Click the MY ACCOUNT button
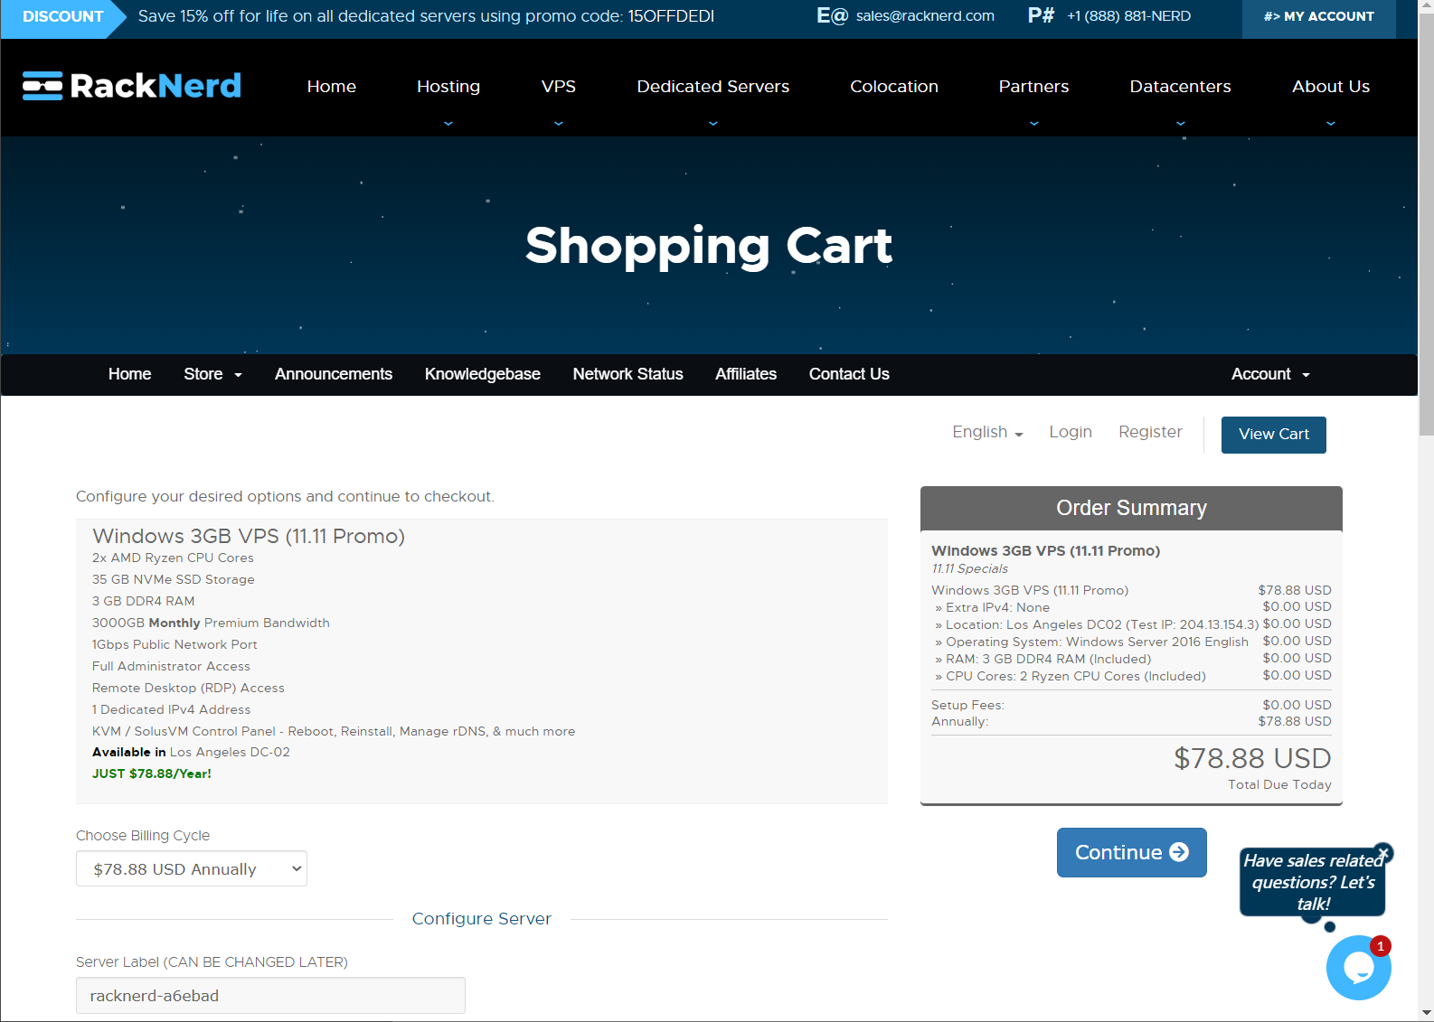This screenshot has height=1022, width=1434. coord(1319,19)
